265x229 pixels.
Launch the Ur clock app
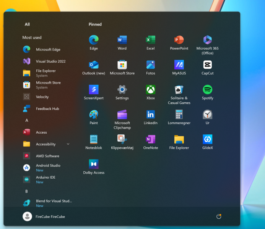coord(207,117)
